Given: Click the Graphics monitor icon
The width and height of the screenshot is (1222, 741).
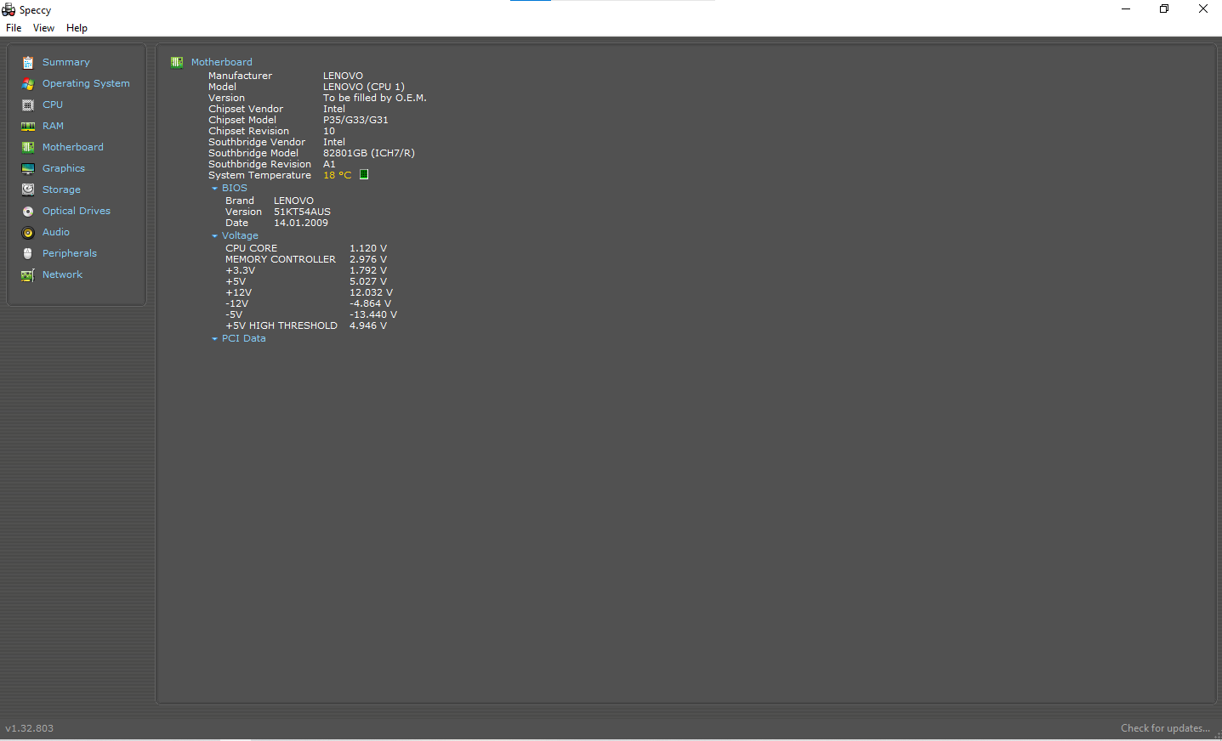Looking at the screenshot, I should [x=28, y=169].
